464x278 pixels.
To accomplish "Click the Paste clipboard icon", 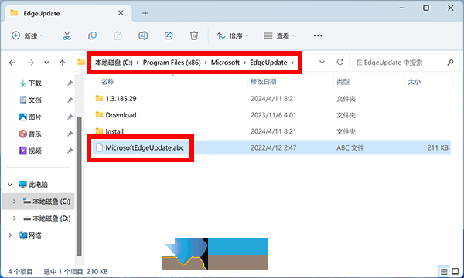I will (x=118, y=36).
